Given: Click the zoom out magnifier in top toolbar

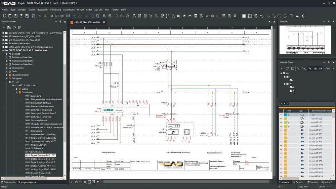Looking at the screenshot, I should coord(122,16).
